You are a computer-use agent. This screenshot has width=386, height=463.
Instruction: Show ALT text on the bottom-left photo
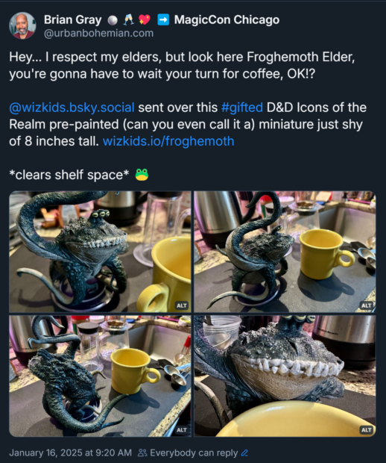point(182,430)
